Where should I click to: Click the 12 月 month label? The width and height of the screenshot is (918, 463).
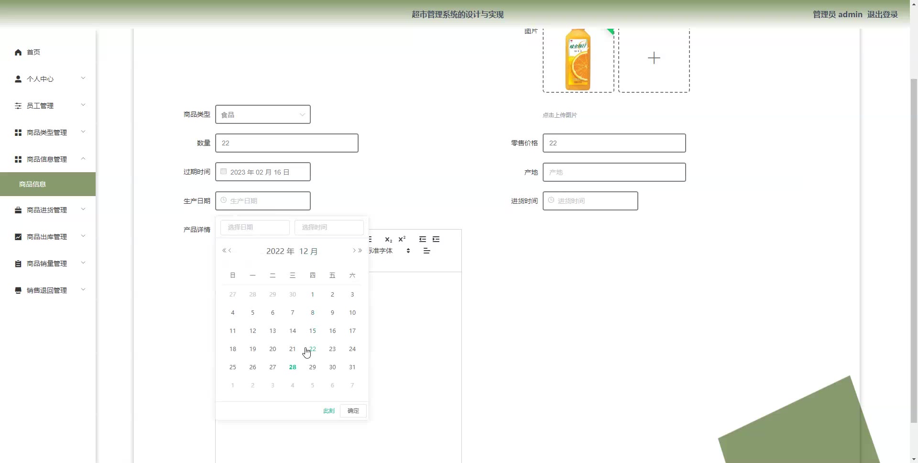tap(308, 251)
